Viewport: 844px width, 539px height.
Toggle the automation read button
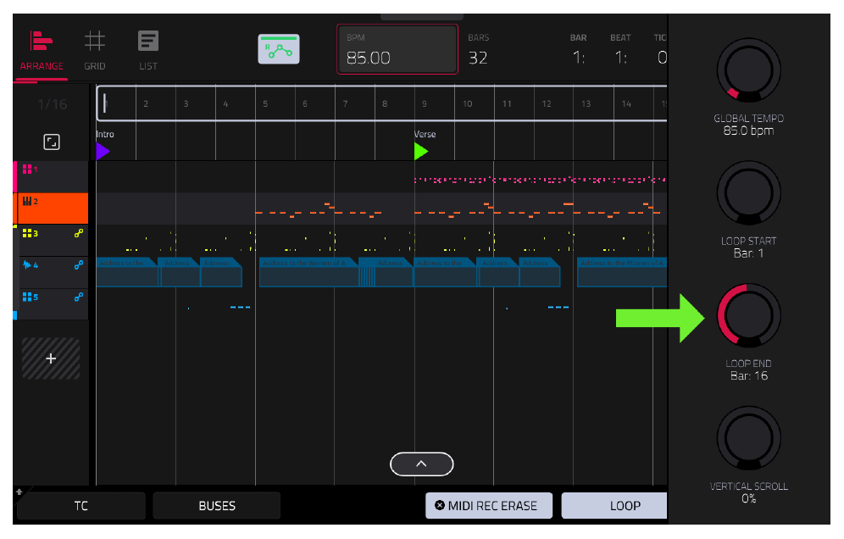279,49
